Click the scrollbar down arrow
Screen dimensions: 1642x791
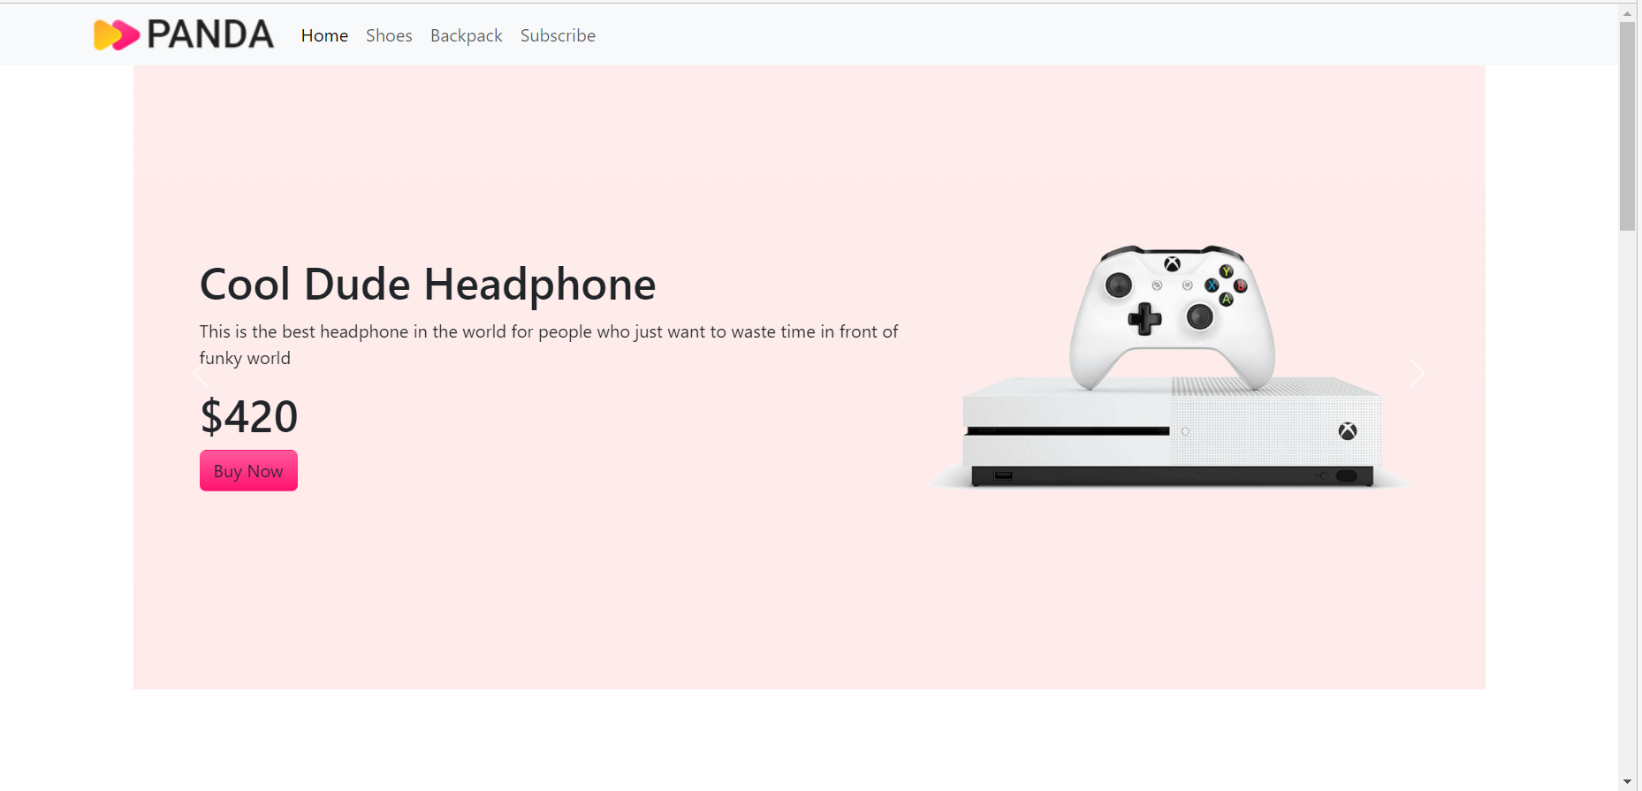[x=1627, y=781]
